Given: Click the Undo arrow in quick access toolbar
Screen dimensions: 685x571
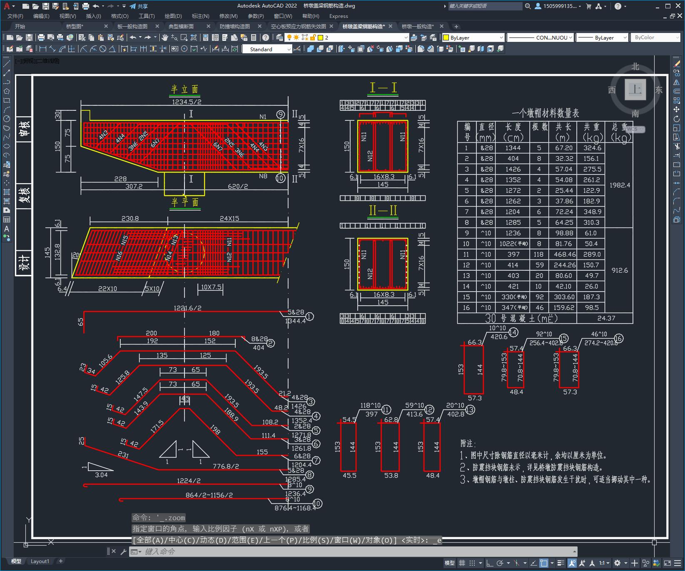Looking at the screenshot, I should [96, 6].
